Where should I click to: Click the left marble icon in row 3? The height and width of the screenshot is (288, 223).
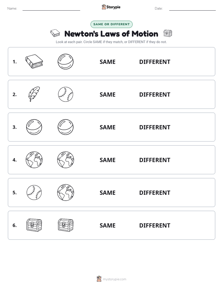pos(34,127)
